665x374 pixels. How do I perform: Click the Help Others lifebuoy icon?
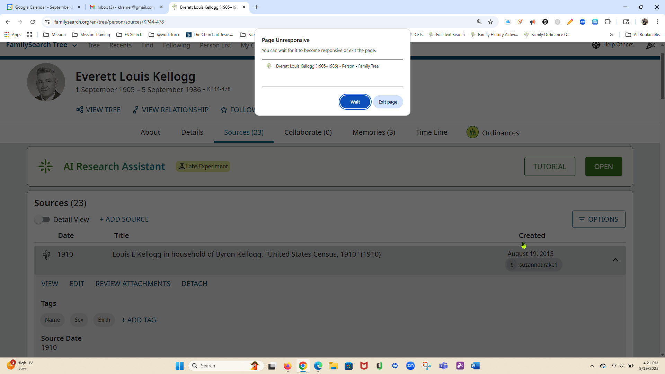(596, 45)
